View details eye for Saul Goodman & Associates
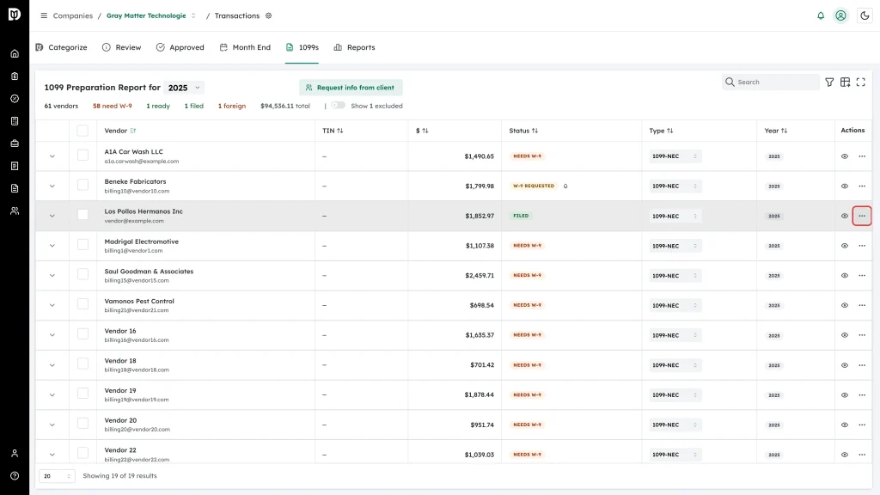This screenshot has width=880, height=495. 845,276
